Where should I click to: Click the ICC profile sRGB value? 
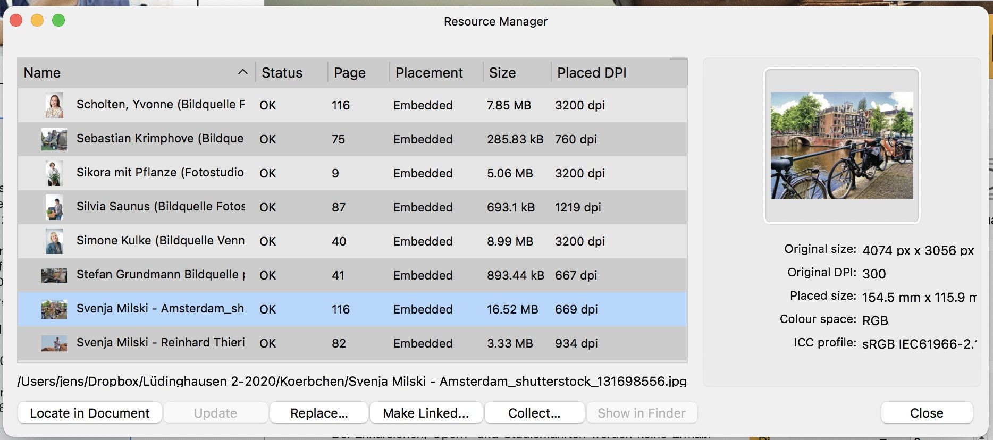tap(920, 344)
